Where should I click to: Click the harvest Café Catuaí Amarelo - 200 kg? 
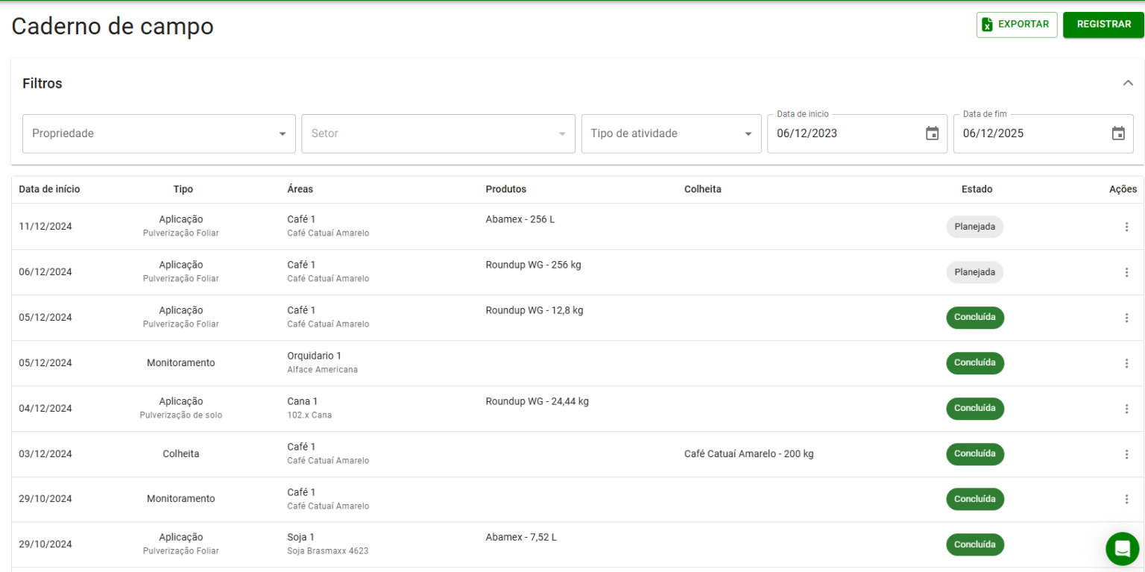pyautogui.click(x=749, y=453)
